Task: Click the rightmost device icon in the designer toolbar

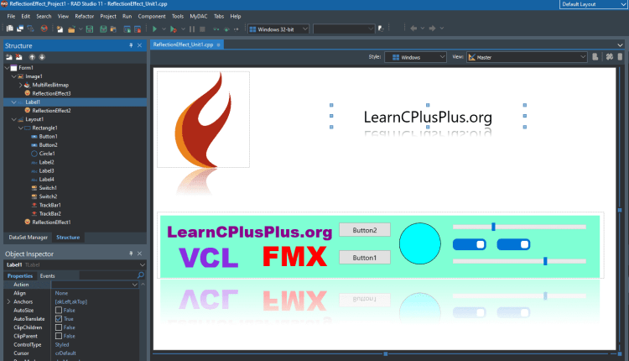Action: pos(620,57)
